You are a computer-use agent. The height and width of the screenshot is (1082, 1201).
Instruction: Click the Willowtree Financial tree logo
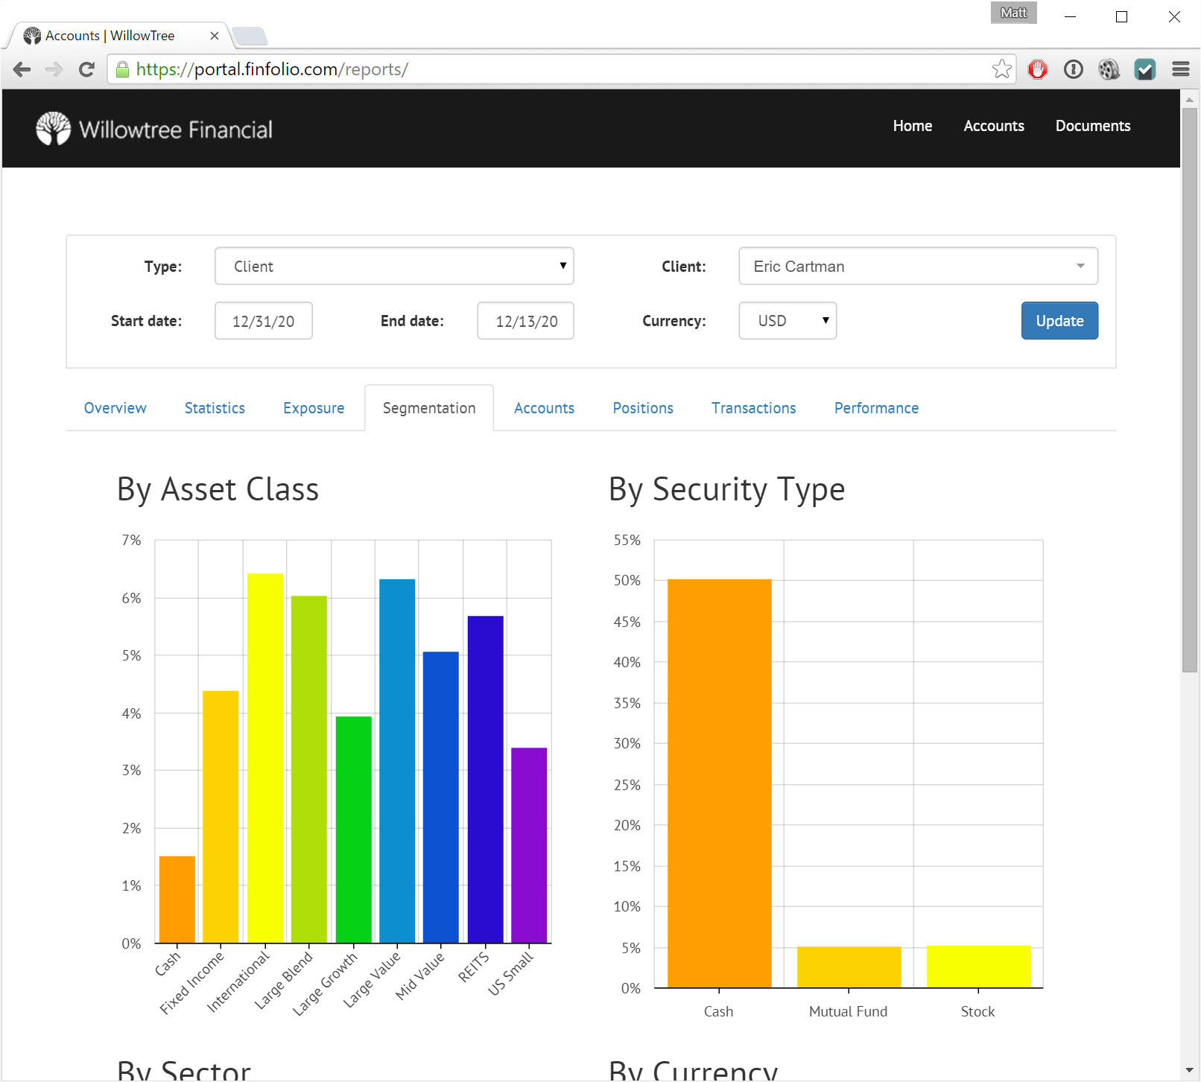point(51,128)
